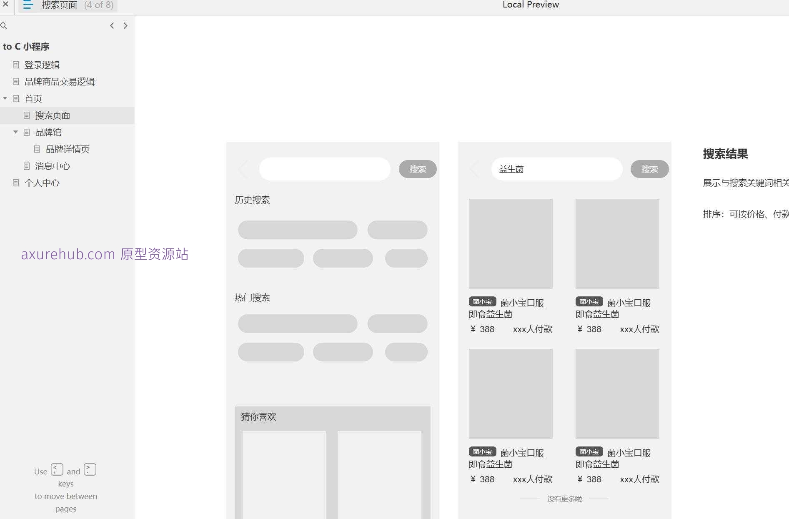Click the page icon next to 搜索页面

click(27, 115)
